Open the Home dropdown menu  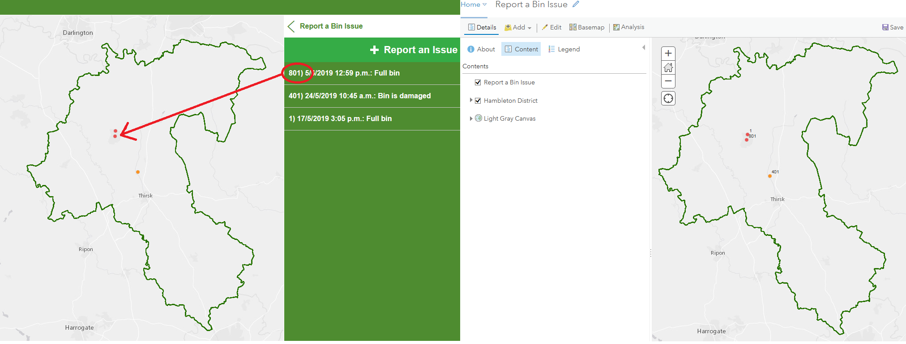pos(474,4)
